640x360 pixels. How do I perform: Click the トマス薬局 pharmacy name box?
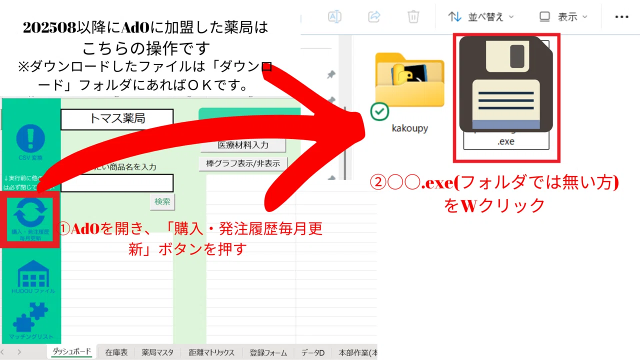click(x=117, y=119)
